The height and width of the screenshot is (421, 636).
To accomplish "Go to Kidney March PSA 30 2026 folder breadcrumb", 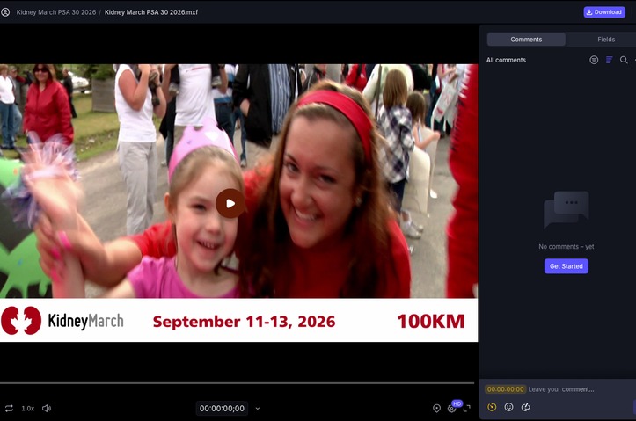I will coord(56,12).
